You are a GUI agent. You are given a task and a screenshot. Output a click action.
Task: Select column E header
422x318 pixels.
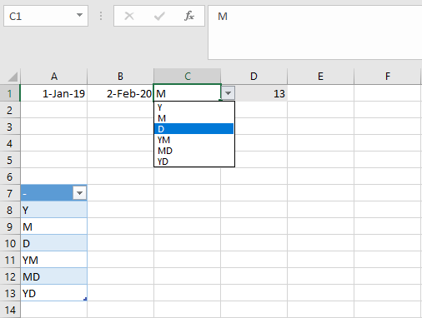[x=320, y=77]
